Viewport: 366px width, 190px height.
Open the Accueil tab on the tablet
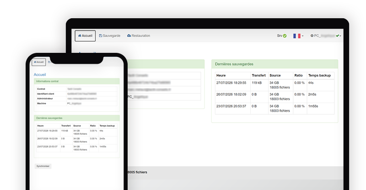(85, 36)
